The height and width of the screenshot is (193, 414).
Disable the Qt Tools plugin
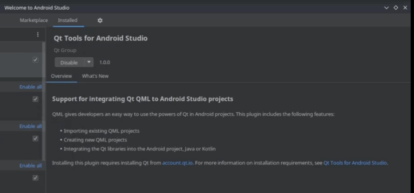click(69, 62)
